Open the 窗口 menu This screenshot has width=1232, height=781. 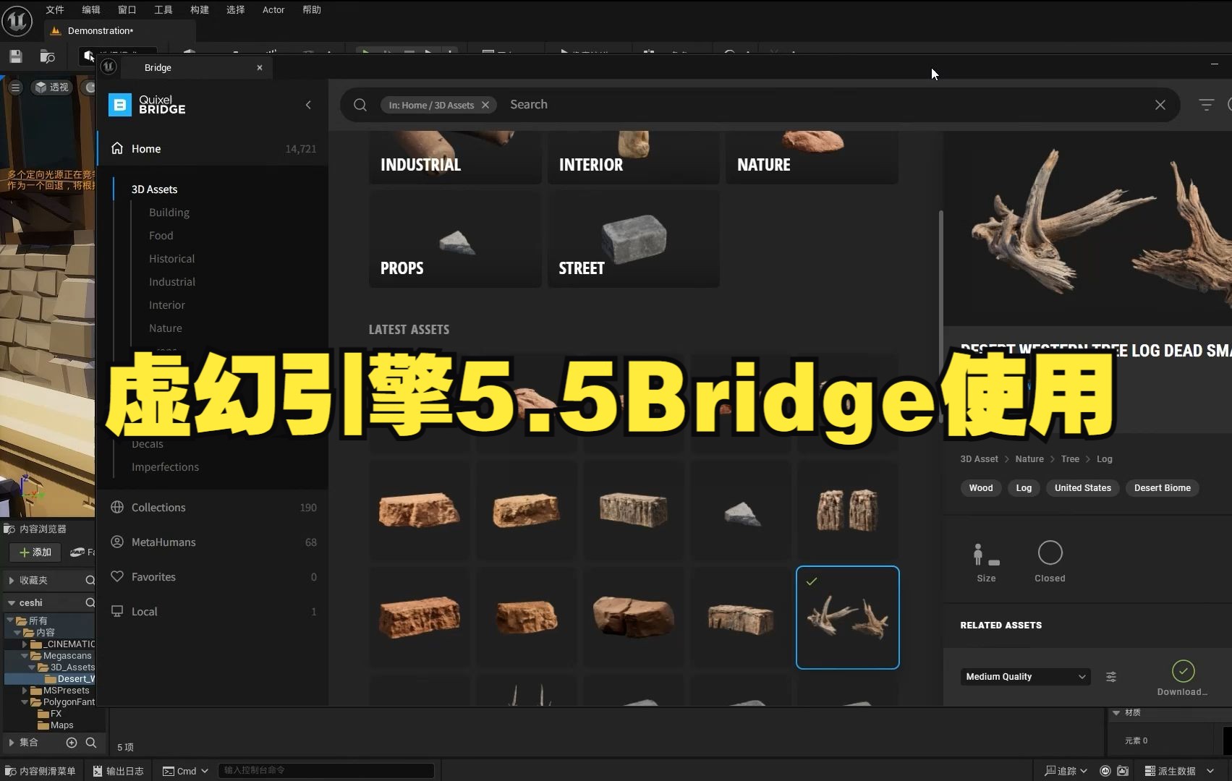coord(127,9)
